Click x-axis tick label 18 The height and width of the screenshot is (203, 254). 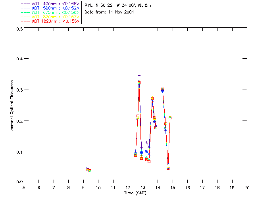[x=217, y=188]
